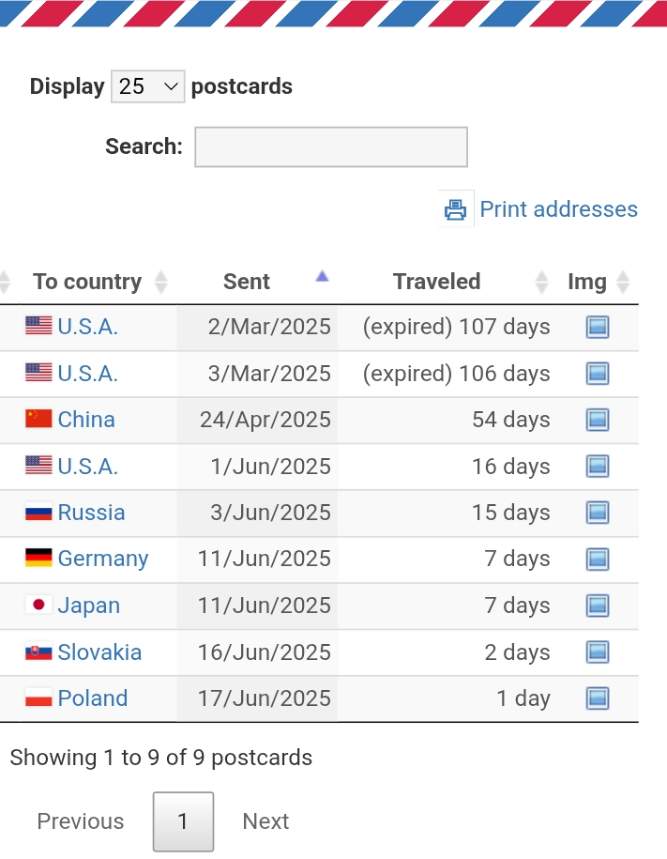This screenshot has width=667, height=859.
Task: Click the Germany country link
Action: [103, 560]
